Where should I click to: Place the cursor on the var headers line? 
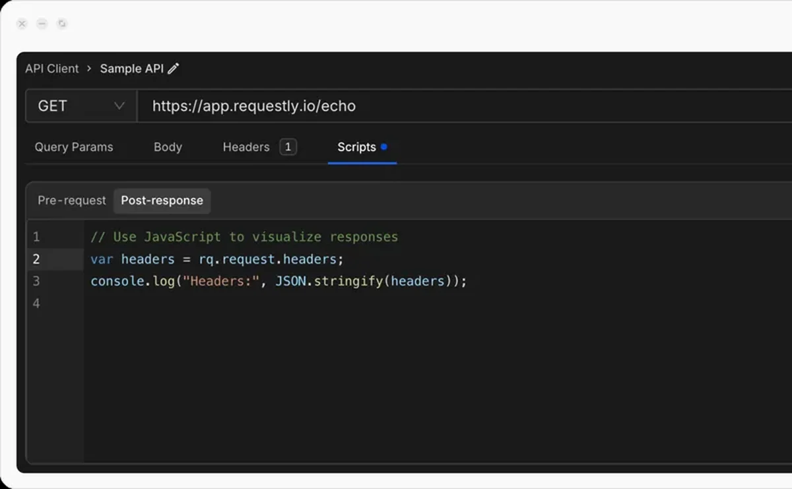coord(217,259)
